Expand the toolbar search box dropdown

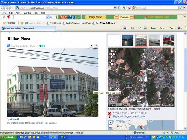coord(48,17)
